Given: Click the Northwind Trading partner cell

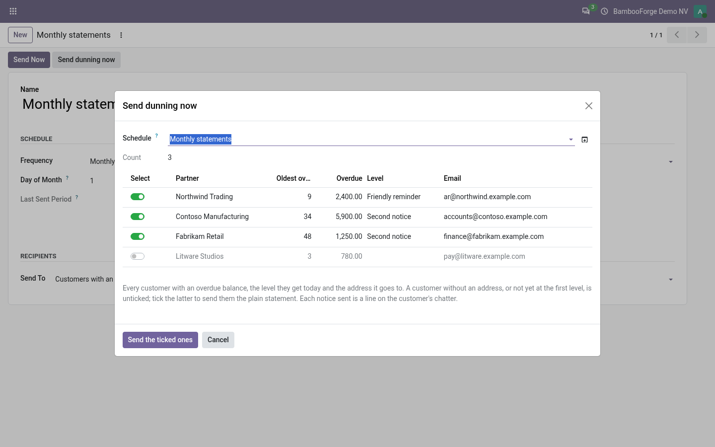Looking at the screenshot, I should click(204, 197).
